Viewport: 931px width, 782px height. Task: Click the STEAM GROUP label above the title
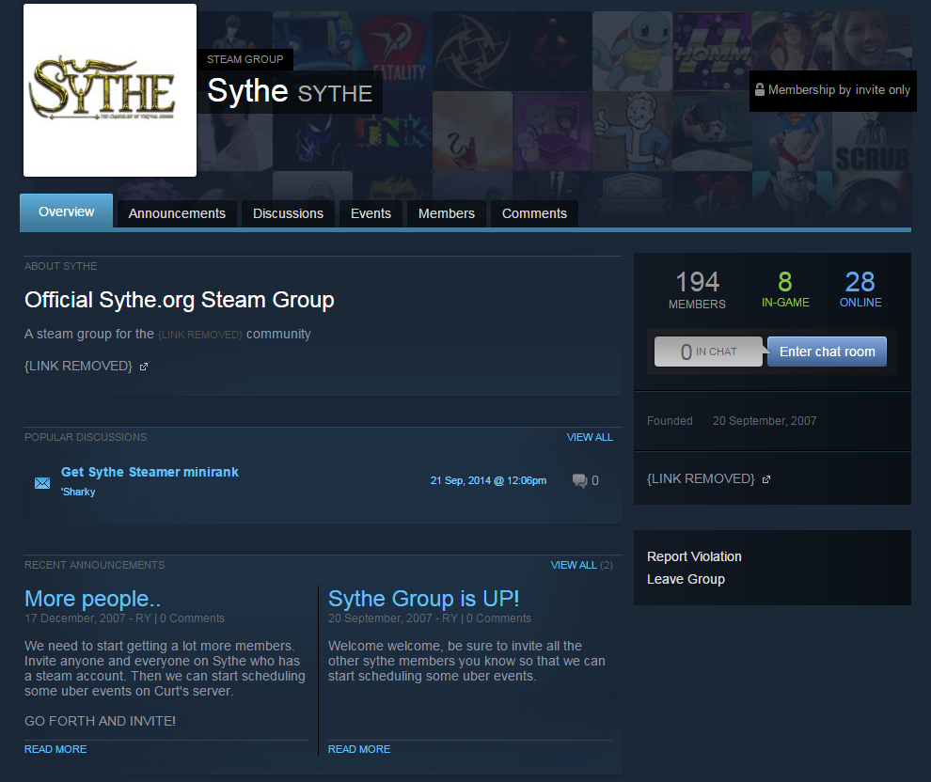pos(245,59)
